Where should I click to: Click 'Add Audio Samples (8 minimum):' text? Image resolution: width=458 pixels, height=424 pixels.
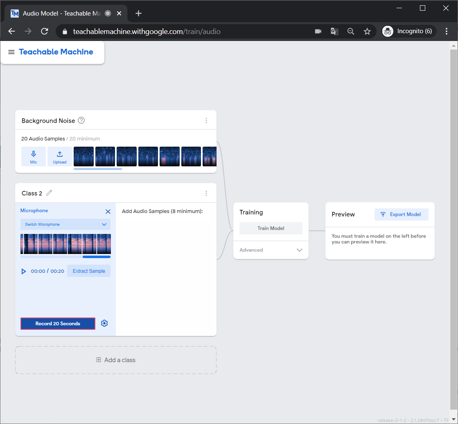pos(162,211)
